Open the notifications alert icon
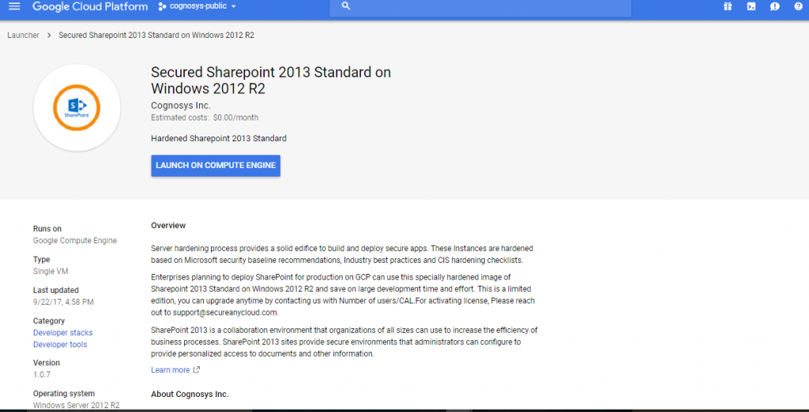 point(774,6)
